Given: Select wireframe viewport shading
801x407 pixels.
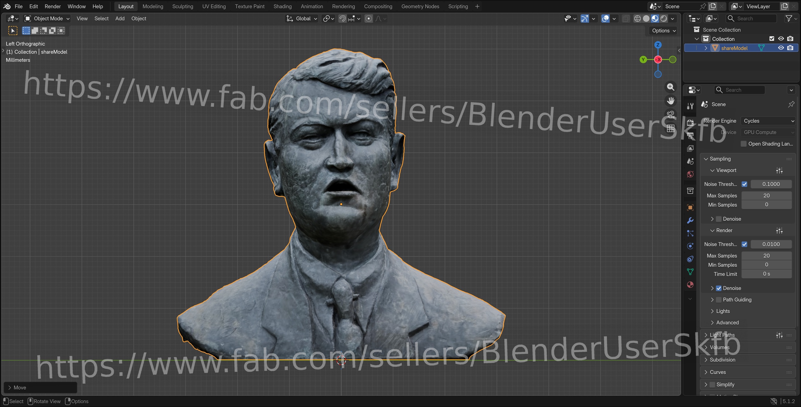Looking at the screenshot, I should pyautogui.click(x=637, y=18).
